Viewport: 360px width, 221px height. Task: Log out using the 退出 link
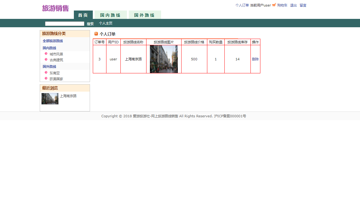pyautogui.click(x=293, y=5)
